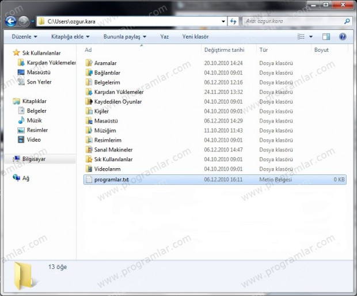
Task: Sort by the Ad column header
Action: pyautogui.click(x=88, y=50)
